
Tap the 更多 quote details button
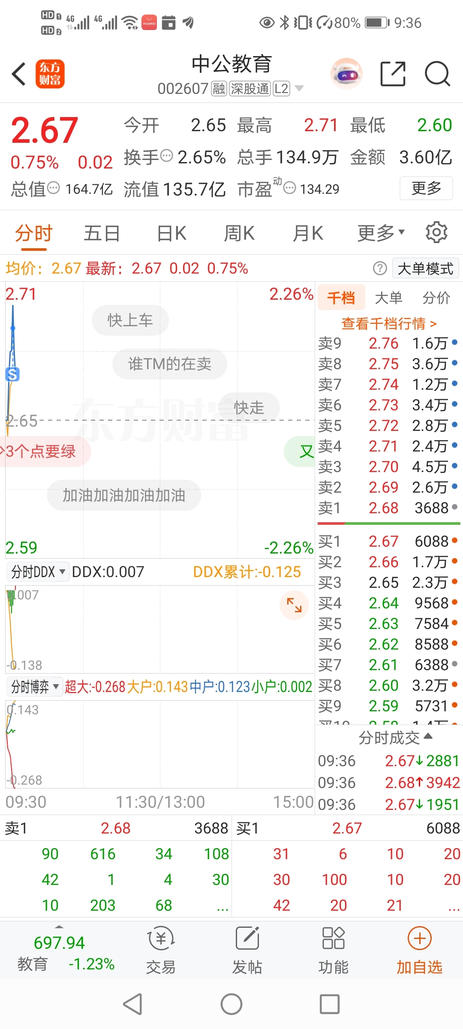click(426, 188)
